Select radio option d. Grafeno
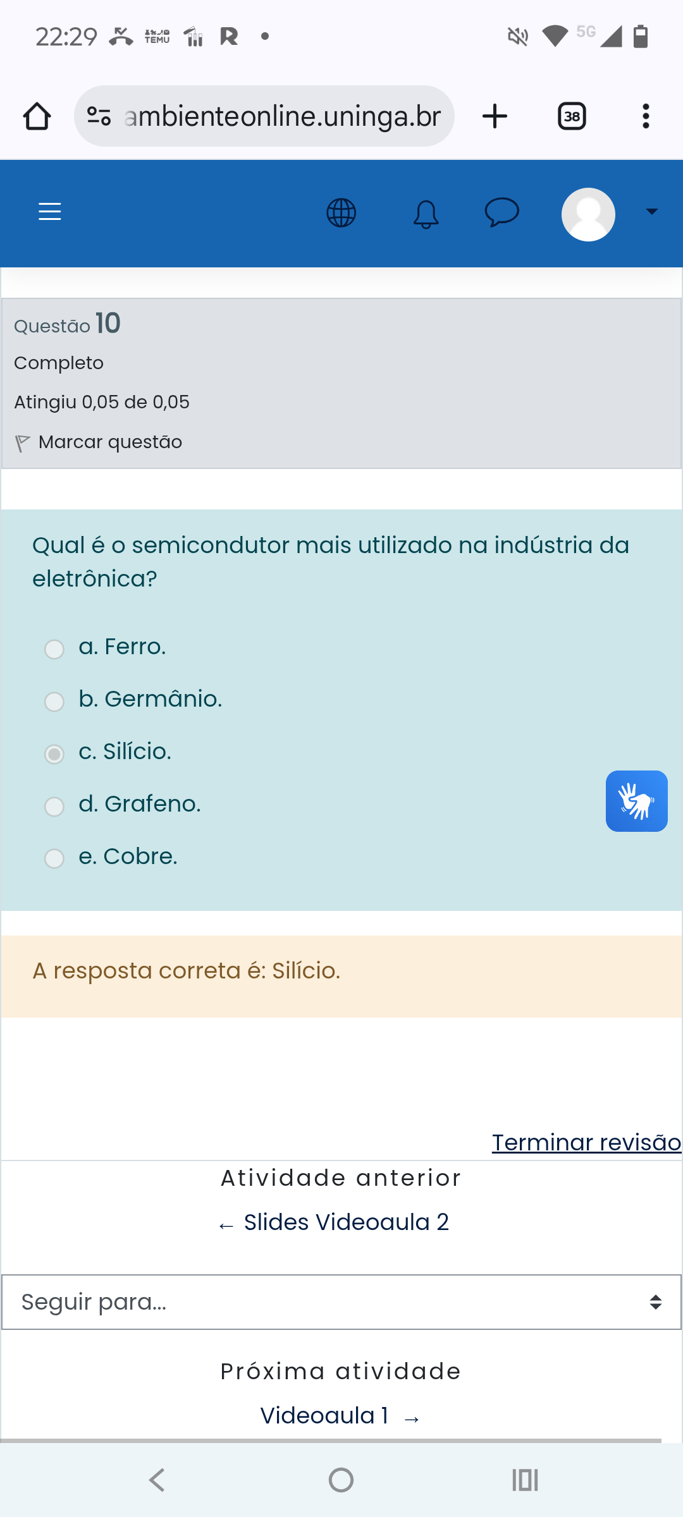 click(54, 807)
